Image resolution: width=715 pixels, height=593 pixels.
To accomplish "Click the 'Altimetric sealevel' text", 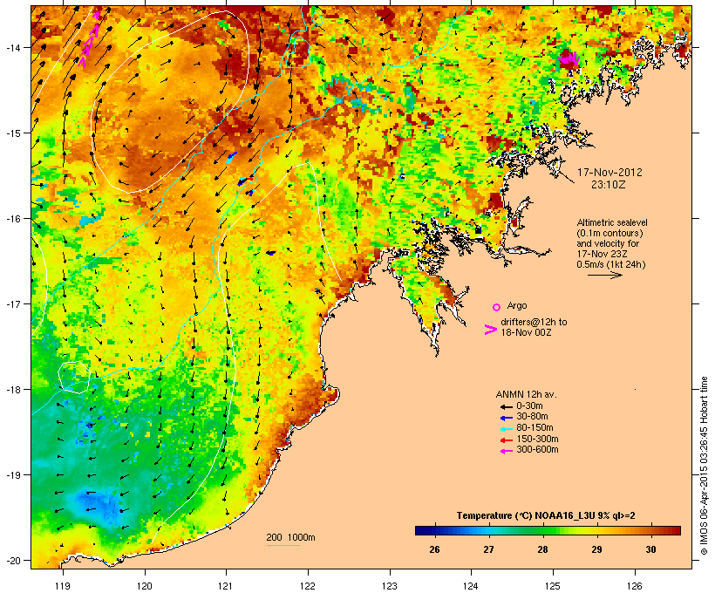I will 612,222.
